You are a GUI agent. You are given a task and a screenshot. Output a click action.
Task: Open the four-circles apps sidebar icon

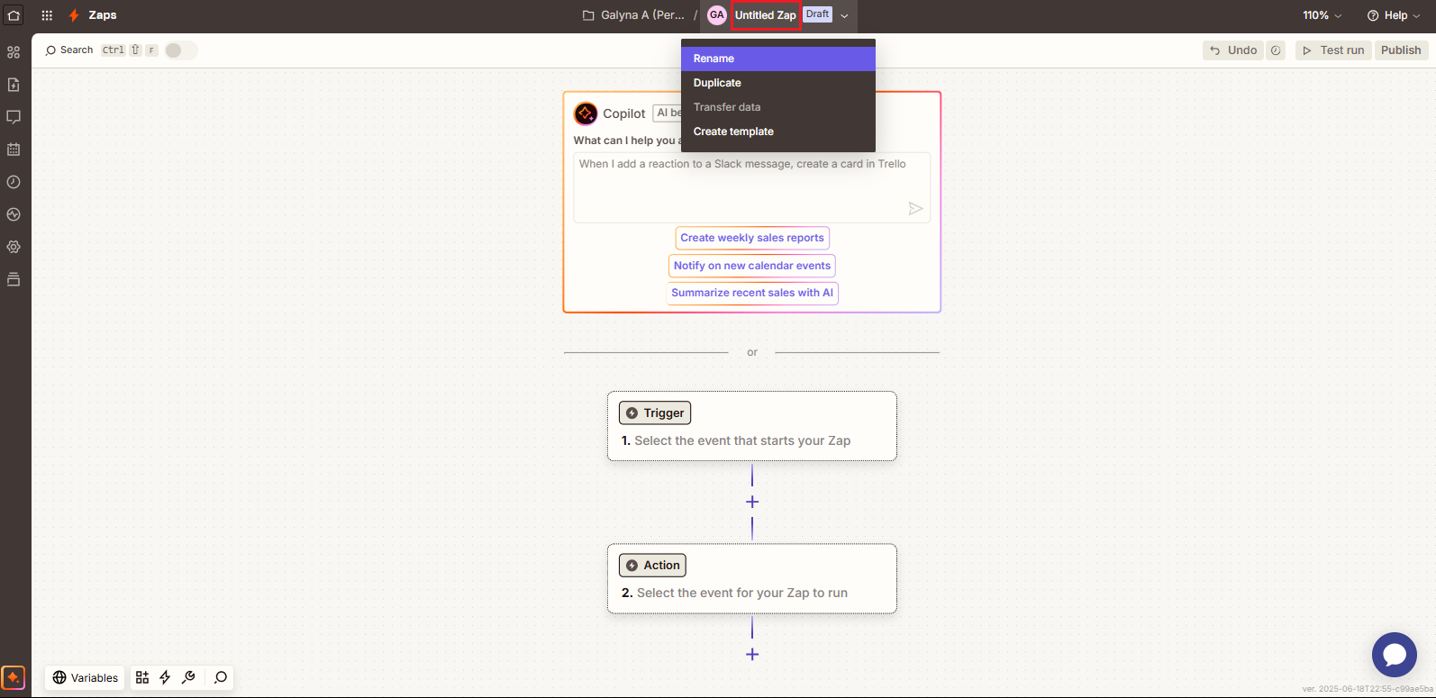click(14, 52)
